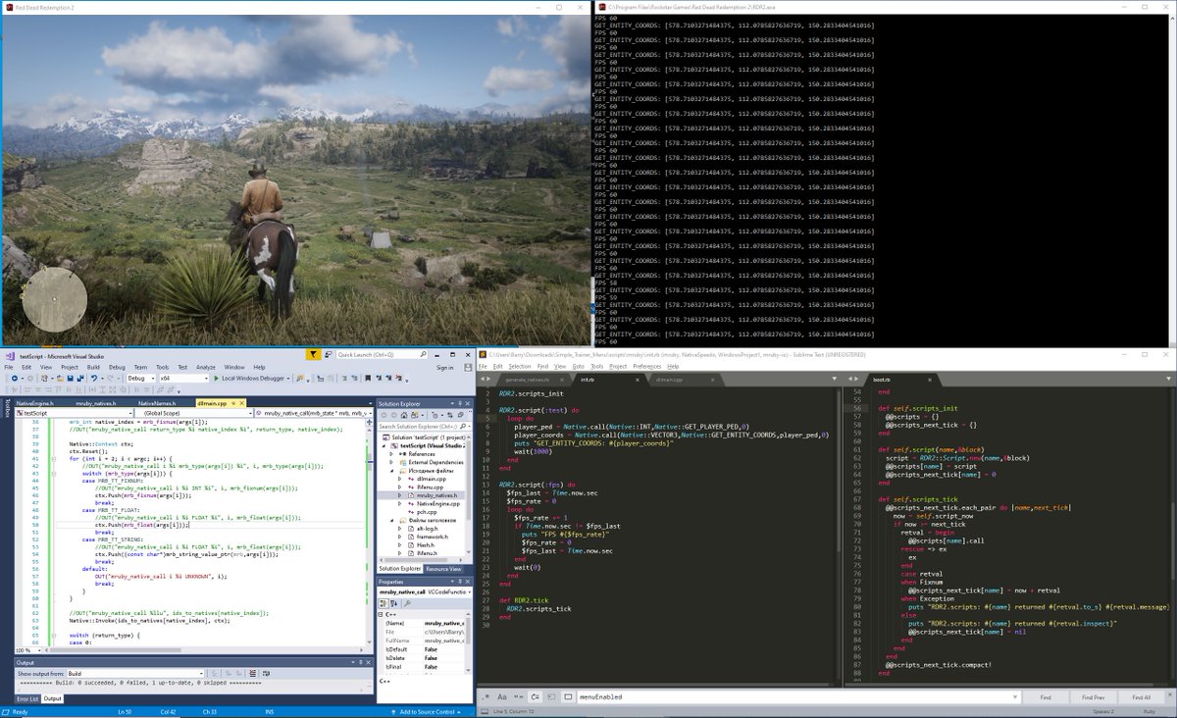Select mruby_natives.h in Solution Explorer

(x=436, y=495)
